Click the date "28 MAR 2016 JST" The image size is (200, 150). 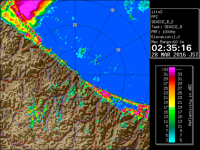pyautogui.click(x=175, y=55)
